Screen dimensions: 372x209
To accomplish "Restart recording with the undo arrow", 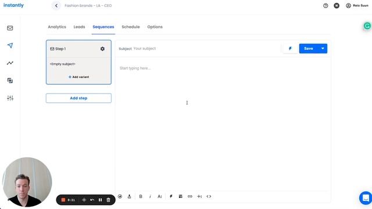I will [92, 200].
